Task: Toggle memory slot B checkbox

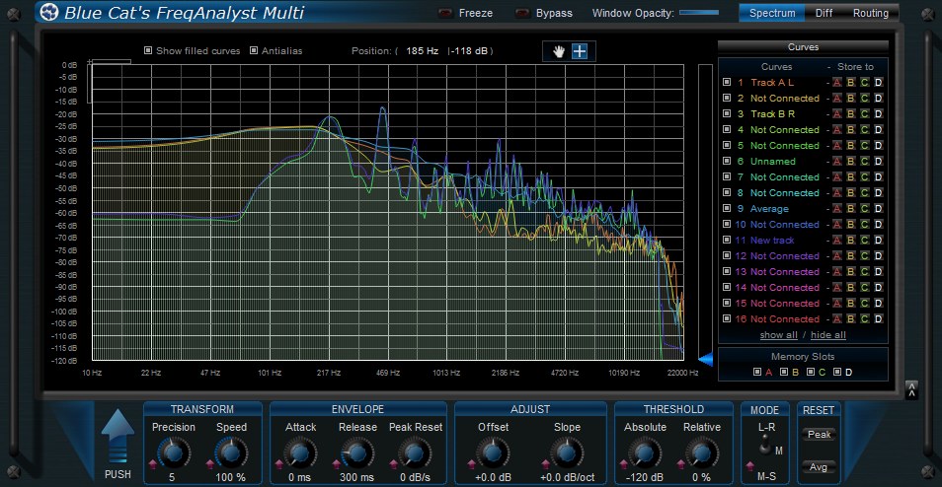Action: click(784, 372)
